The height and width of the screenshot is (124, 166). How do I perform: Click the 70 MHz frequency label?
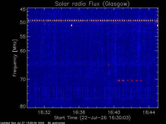[23, 79]
